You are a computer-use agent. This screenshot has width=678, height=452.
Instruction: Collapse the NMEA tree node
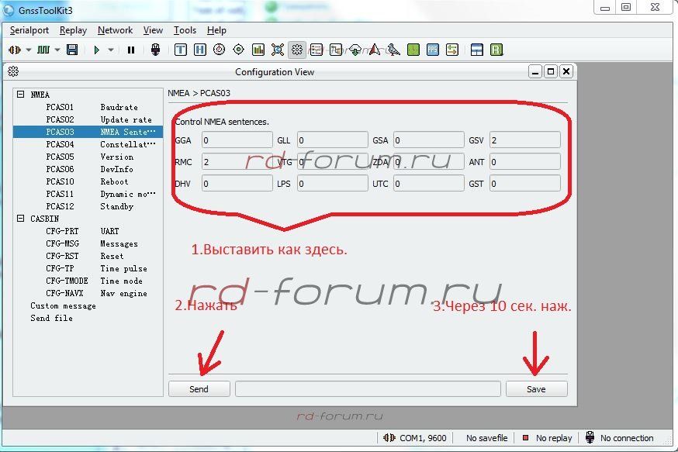coord(21,95)
